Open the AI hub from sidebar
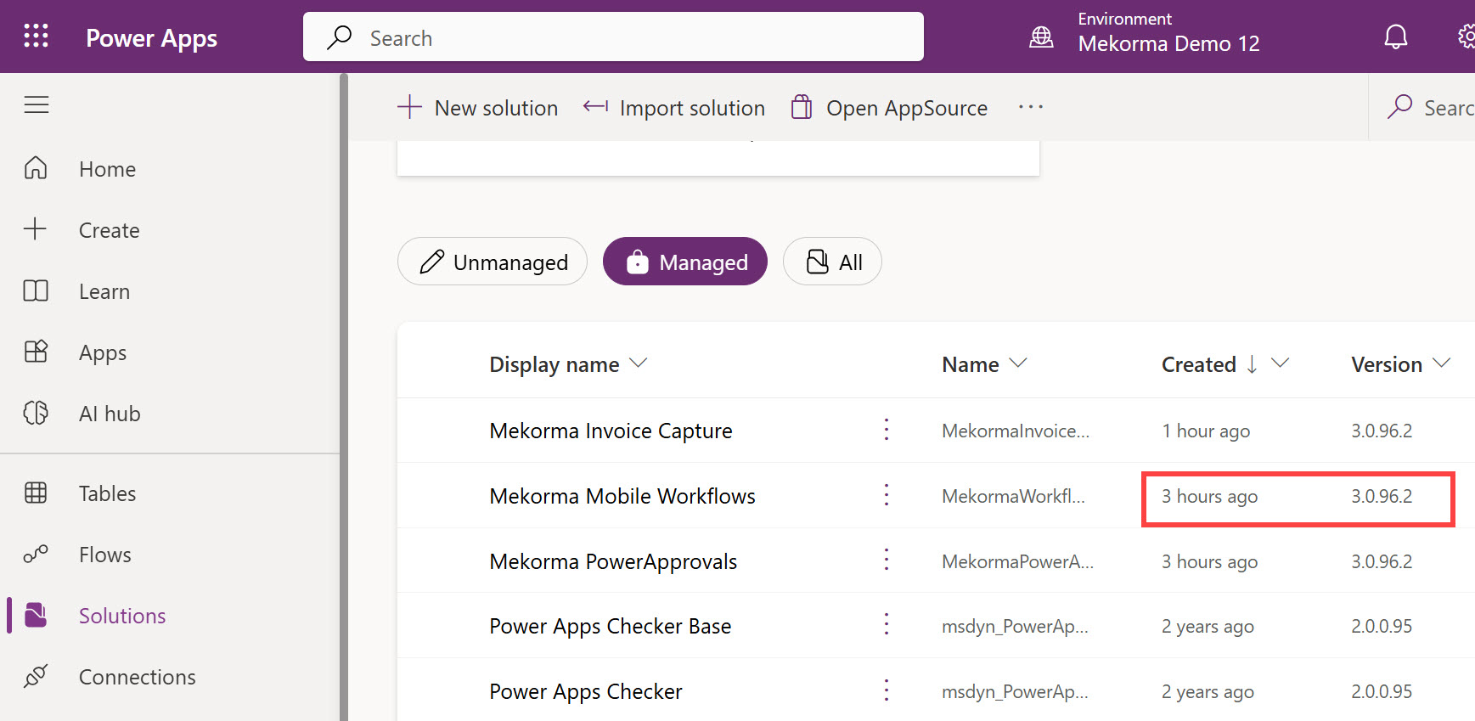Screen dimensions: 1475x721 click(x=110, y=414)
